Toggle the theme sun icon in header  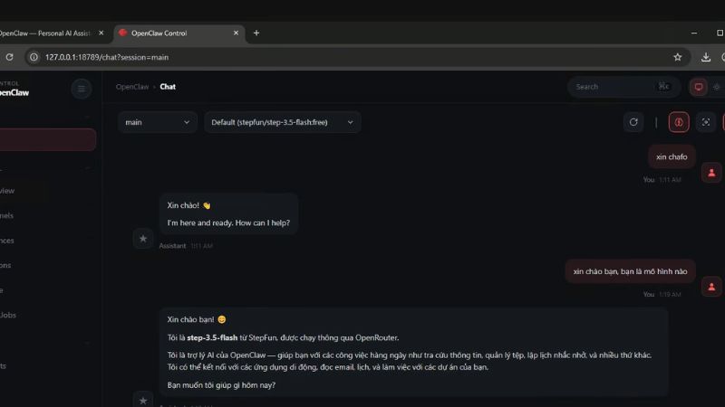pyautogui.click(x=717, y=87)
